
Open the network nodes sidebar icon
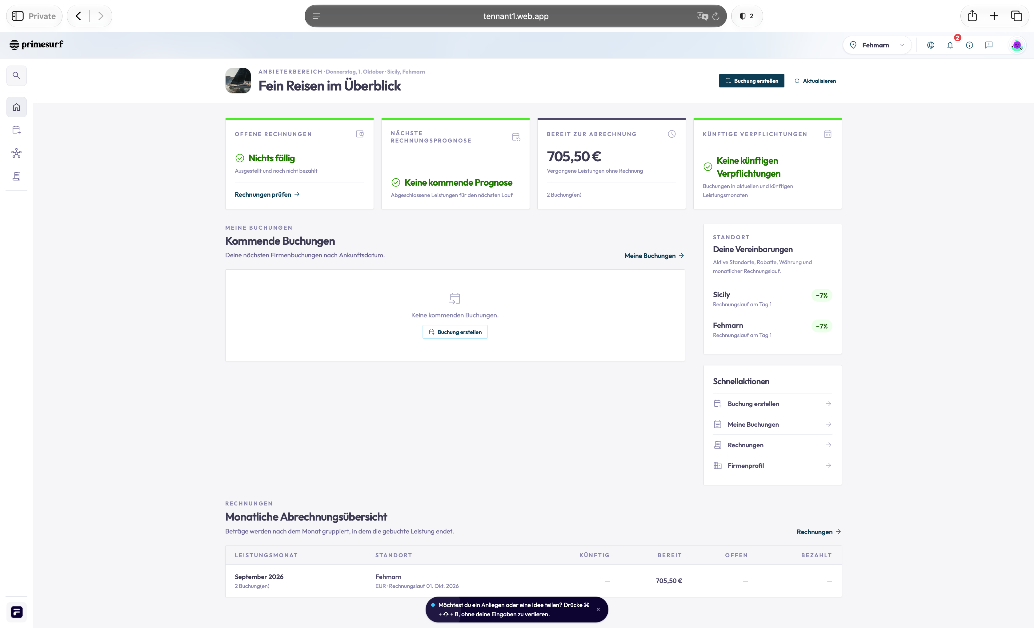(16, 153)
